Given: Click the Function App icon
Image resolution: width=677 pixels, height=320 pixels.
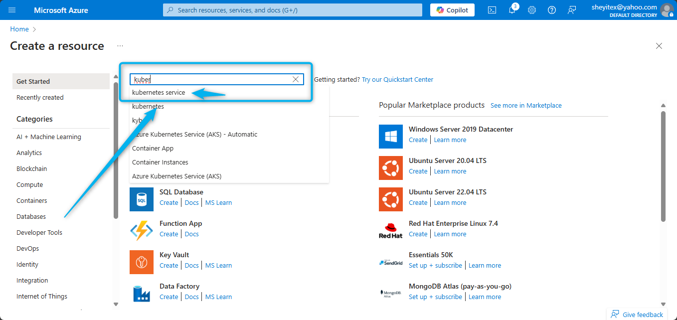Looking at the screenshot, I should click(x=142, y=231).
